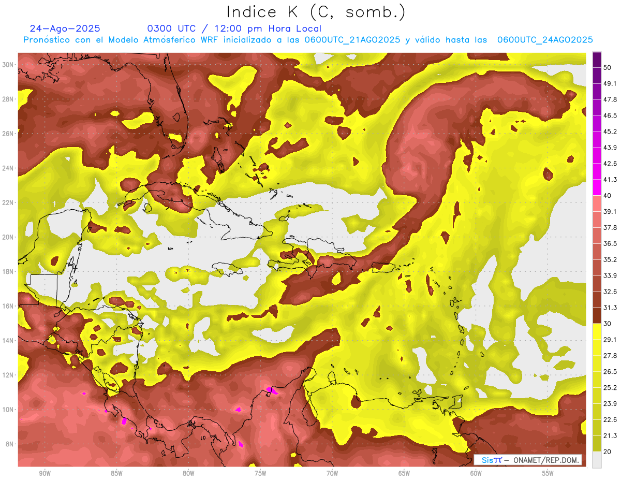Select the gray swatch below 20 in legend
621x480 pixels.
point(597,459)
